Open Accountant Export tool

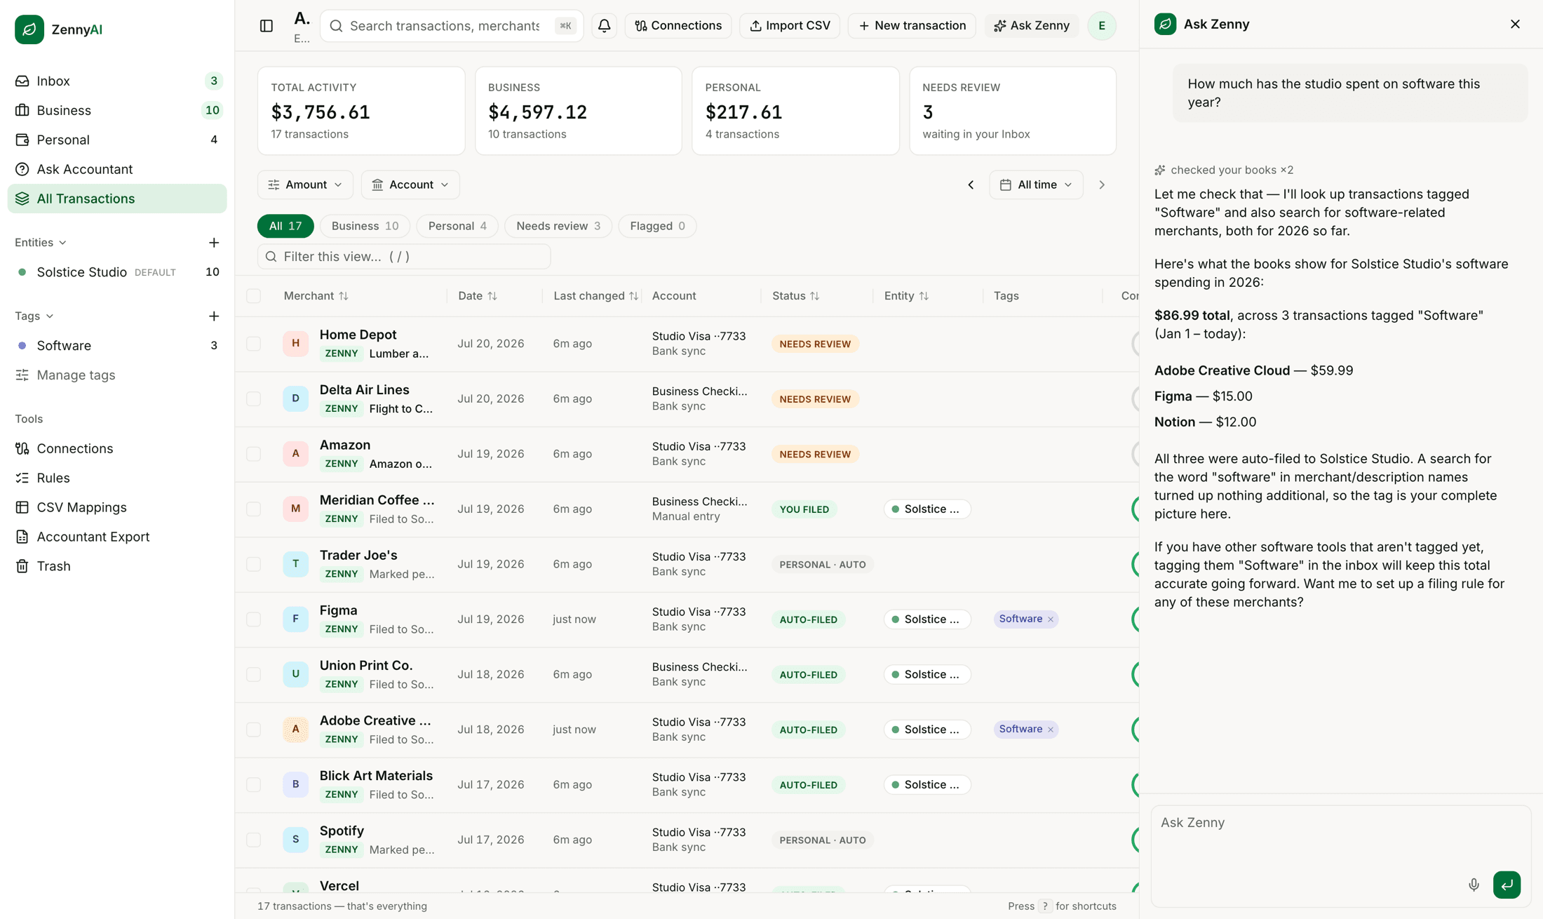(x=117, y=537)
